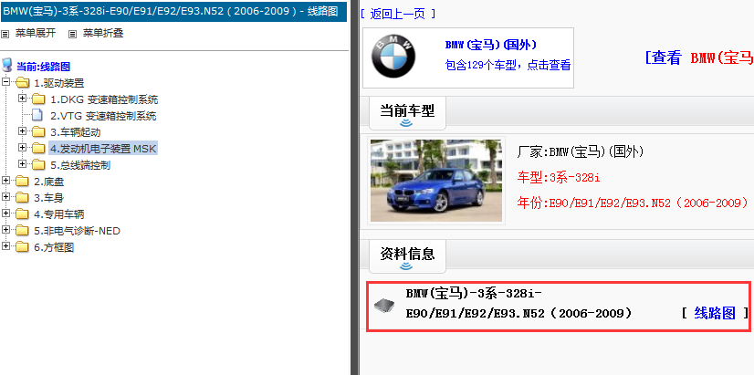Select 5.非电气诊断-NED tree label
754x375 pixels.
coord(77,231)
